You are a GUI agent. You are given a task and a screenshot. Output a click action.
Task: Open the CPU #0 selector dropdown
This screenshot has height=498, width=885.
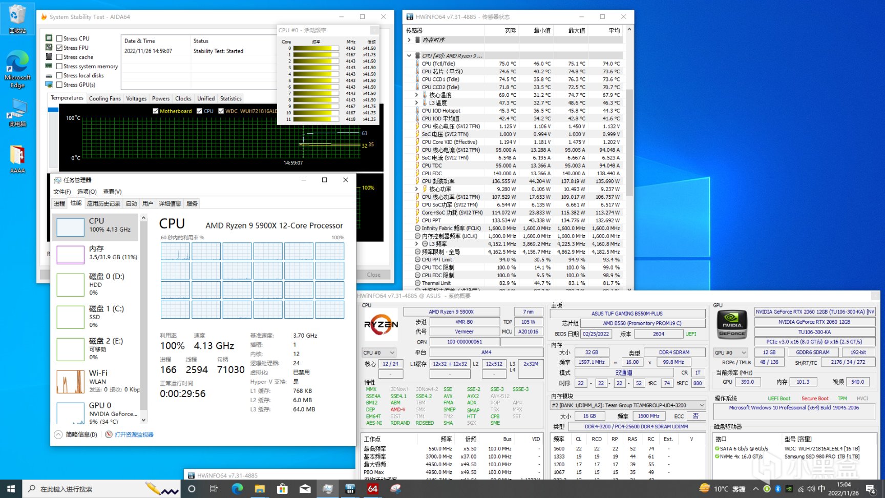tap(379, 352)
